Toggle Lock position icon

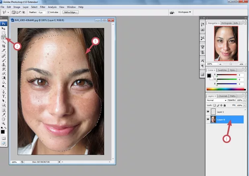[221, 105]
